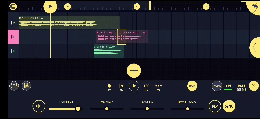This screenshot has height=119, width=260.
Task: Jump to bar marker 201 on the ruler
Action: point(137,6)
